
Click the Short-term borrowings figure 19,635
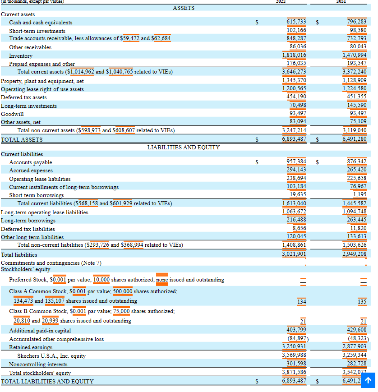(300, 194)
